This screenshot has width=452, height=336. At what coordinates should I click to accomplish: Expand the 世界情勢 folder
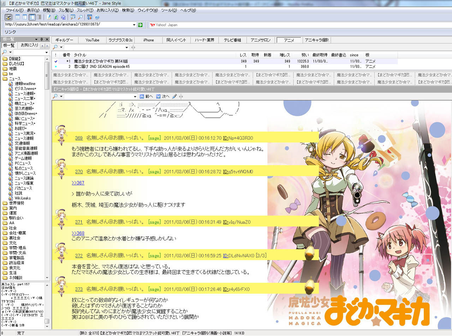pos(13,203)
